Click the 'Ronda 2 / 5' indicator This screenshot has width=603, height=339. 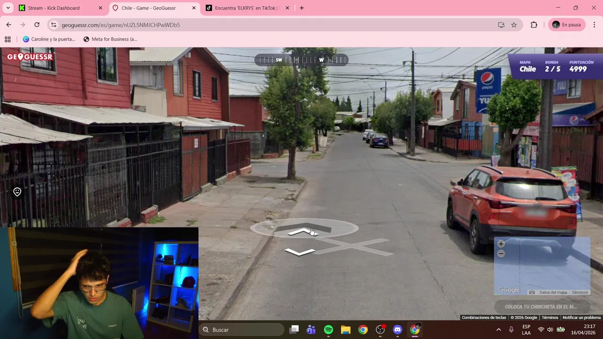click(x=553, y=66)
